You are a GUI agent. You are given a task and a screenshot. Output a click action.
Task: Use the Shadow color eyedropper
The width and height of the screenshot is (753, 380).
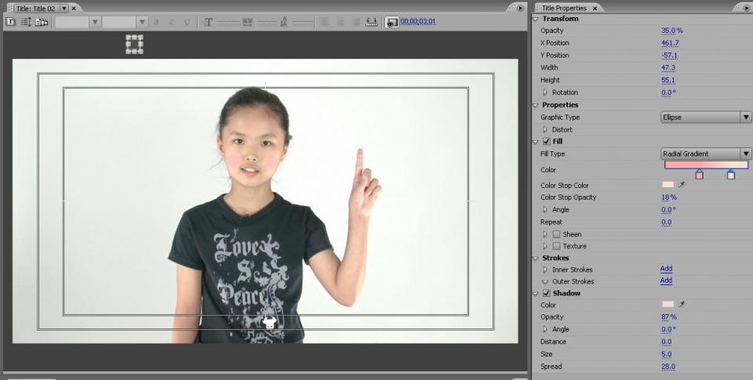[x=682, y=304]
